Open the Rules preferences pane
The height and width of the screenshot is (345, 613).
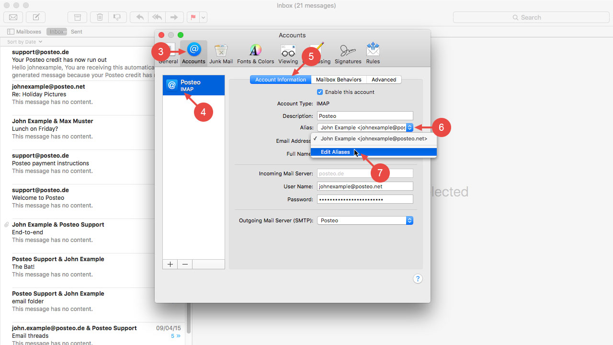[373, 53]
